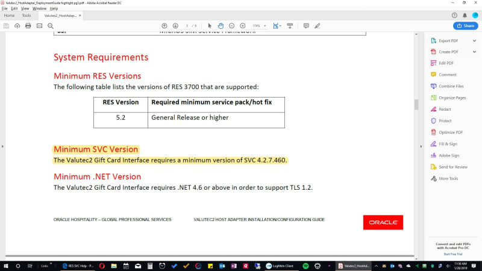Click the document scrollbar down arrow
The width and height of the screenshot is (482, 271).
tap(416, 259)
